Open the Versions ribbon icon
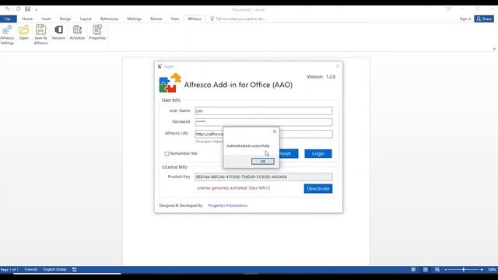Viewport: 498px width, 280px height. (x=58, y=33)
